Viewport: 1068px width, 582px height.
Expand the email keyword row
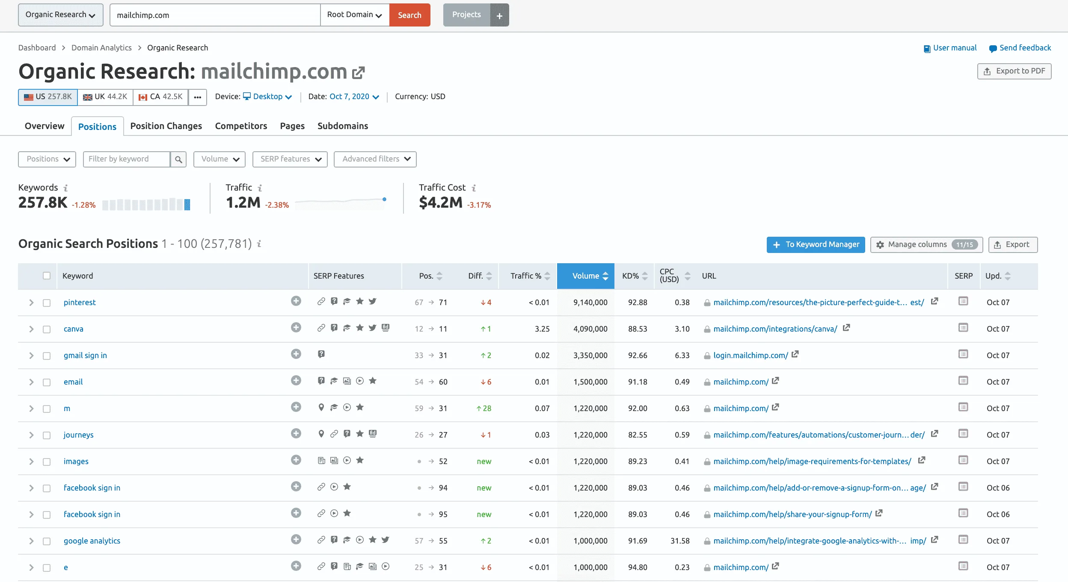pyautogui.click(x=31, y=382)
